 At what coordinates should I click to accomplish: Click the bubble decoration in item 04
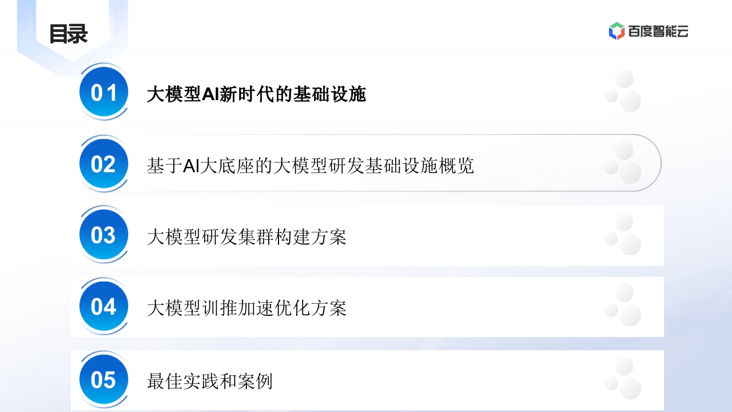click(x=623, y=306)
